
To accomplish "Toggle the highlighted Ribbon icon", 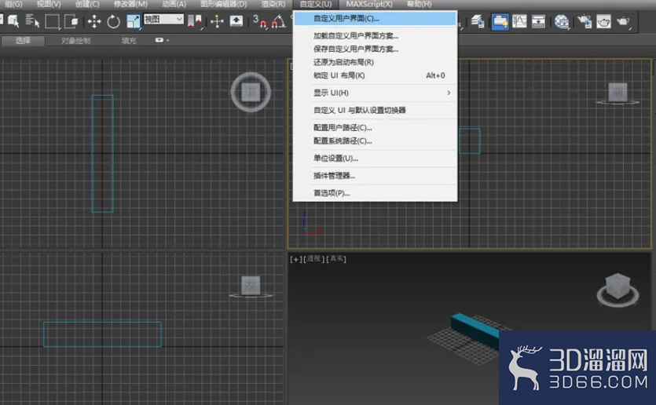I will 500,21.
